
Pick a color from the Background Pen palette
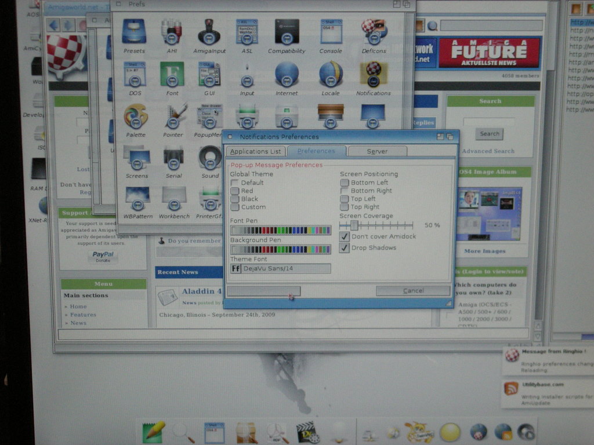point(281,249)
